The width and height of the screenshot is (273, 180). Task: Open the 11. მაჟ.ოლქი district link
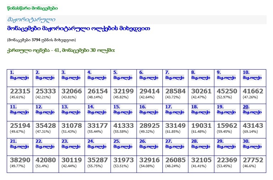coord(19,109)
